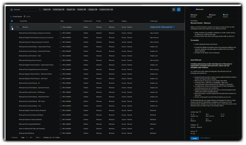246x145 pixels.
Task: Collapse the Mimecast solution row
Action: pos(17,27)
